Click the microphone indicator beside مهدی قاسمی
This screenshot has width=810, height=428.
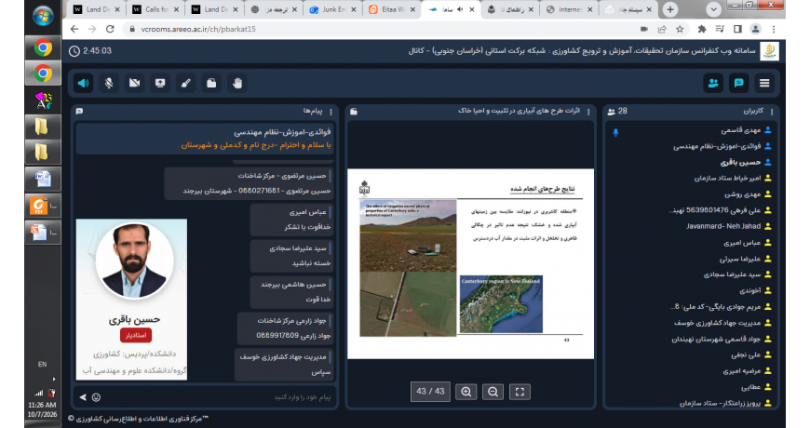[615, 133]
